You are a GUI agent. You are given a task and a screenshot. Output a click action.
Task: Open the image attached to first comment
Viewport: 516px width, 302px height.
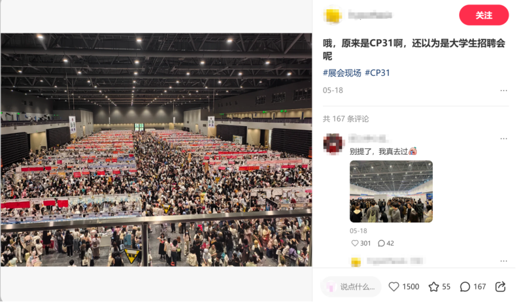point(391,191)
